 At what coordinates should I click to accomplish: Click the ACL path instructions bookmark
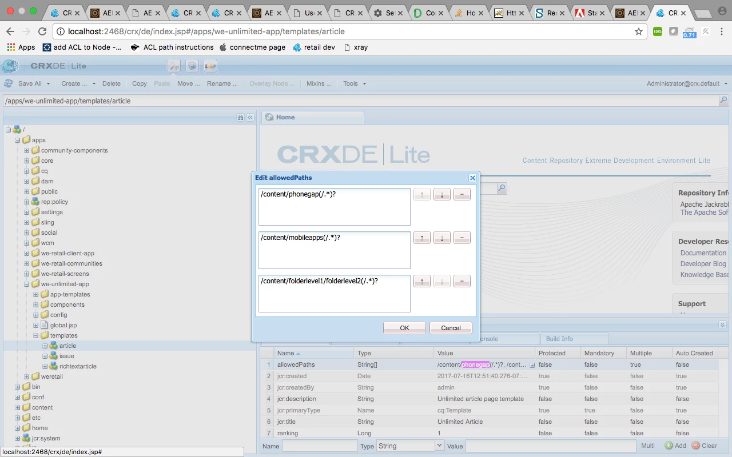172,47
